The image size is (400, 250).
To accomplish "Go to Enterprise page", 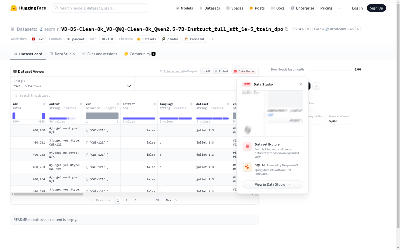I will coord(302,8).
